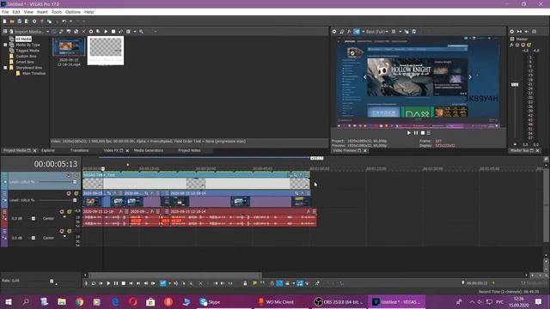
Task: Collapse the Storyboard Bins node
Action: pos(5,68)
